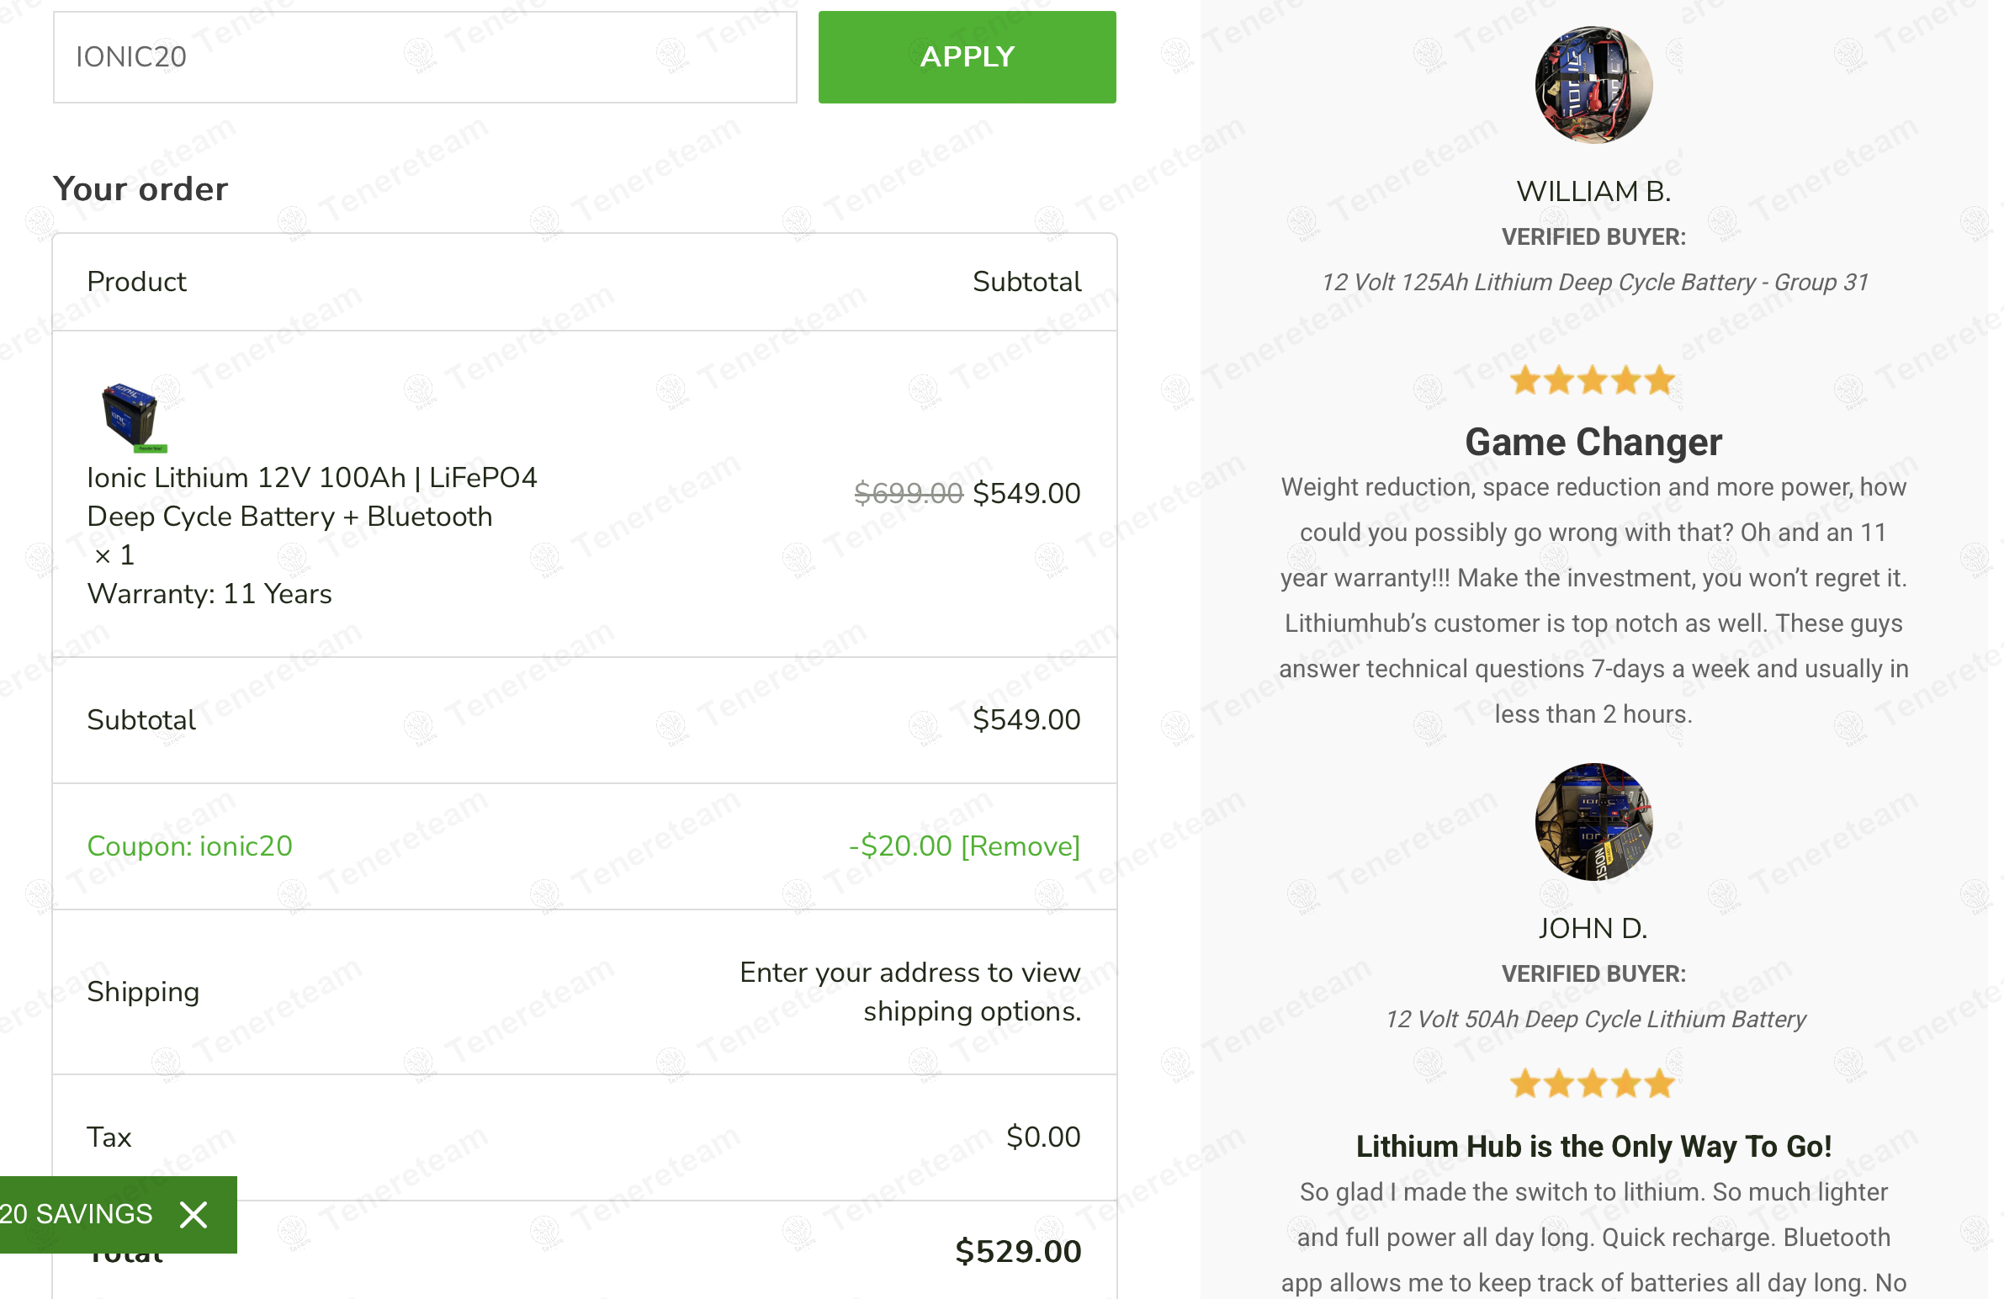Click the $529.00 order total
Viewport: 2004px width, 1299px height.
click(1017, 1251)
